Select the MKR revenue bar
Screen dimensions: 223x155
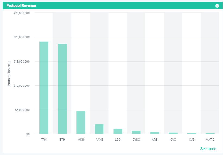click(81, 122)
